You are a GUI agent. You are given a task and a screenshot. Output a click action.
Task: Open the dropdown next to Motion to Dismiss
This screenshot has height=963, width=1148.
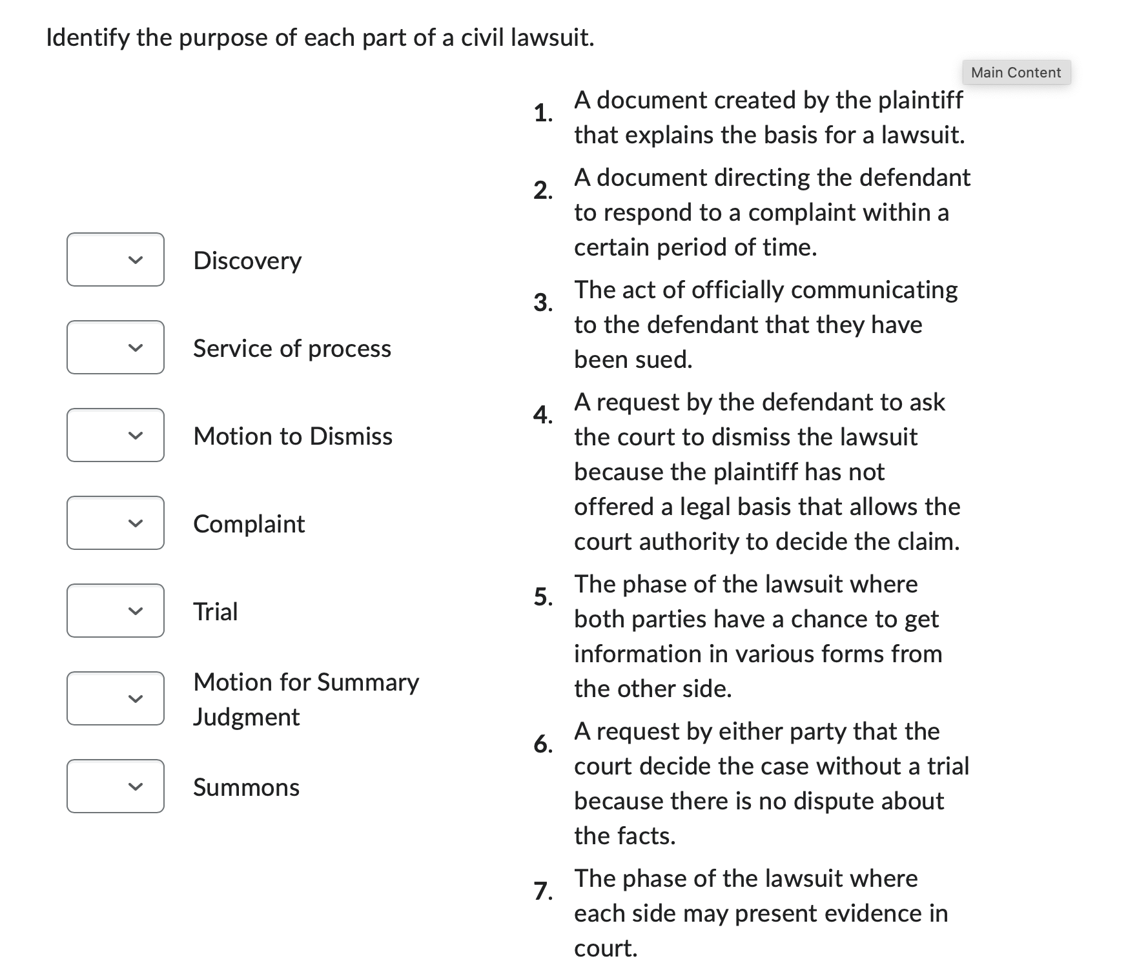[x=115, y=436]
